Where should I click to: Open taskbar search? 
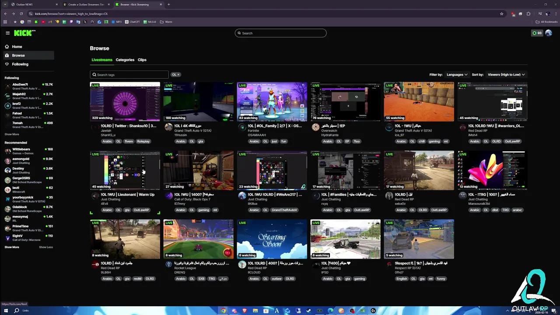click(x=17, y=311)
